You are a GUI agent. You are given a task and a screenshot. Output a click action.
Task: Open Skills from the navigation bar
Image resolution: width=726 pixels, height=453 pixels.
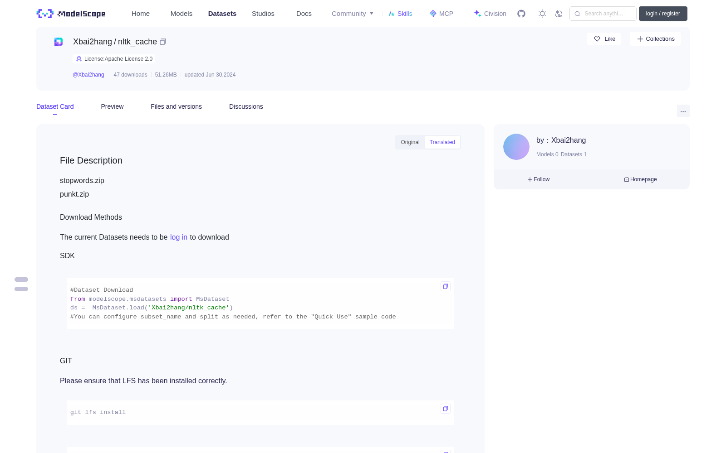click(x=401, y=14)
